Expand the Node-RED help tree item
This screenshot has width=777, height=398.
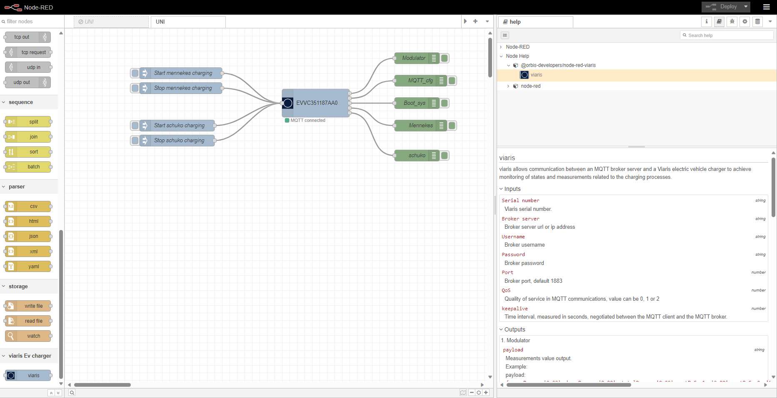(x=501, y=47)
